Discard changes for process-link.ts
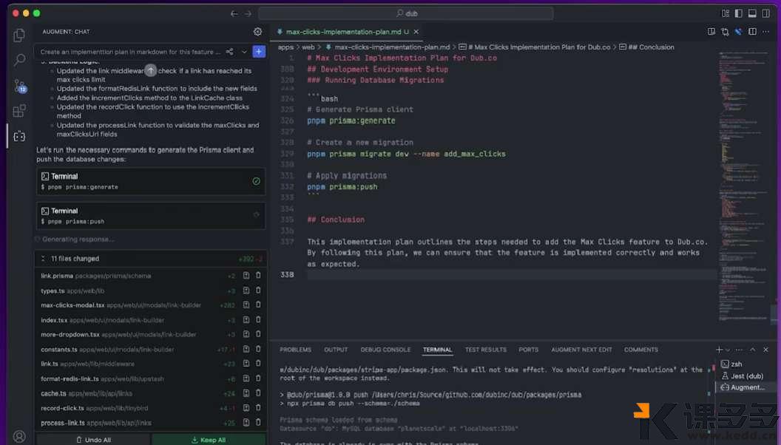 [x=258, y=422]
